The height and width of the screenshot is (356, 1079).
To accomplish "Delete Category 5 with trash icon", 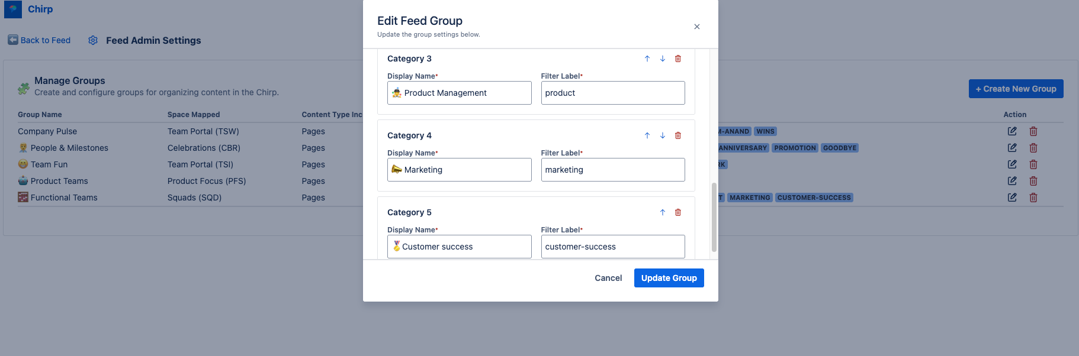I will (678, 212).
